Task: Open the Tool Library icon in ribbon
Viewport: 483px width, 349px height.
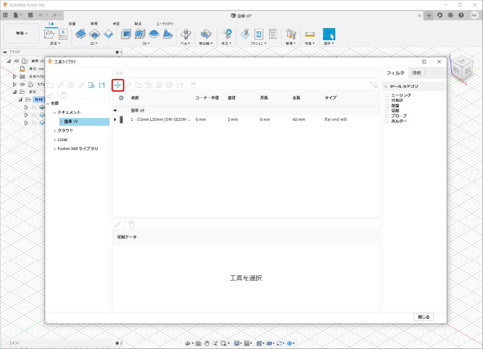Action: pos(291,34)
